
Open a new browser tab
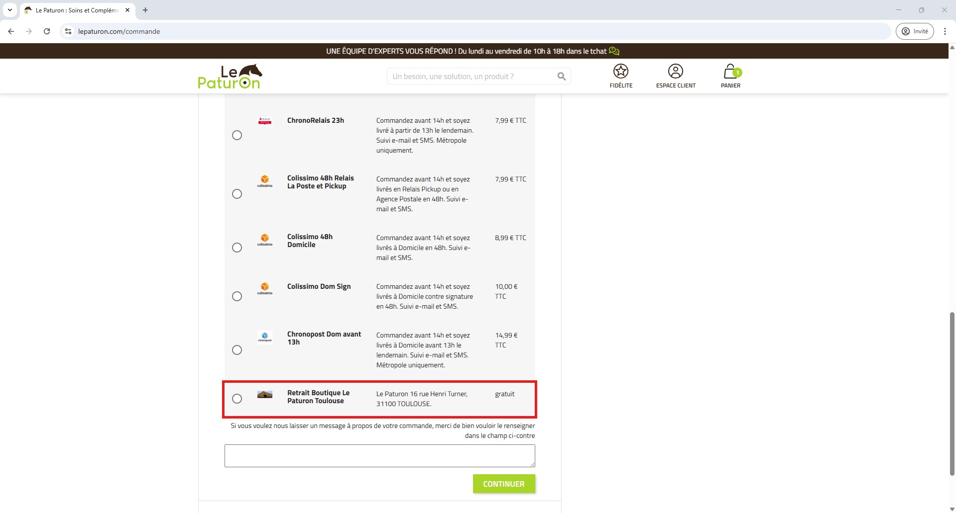tap(145, 10)
